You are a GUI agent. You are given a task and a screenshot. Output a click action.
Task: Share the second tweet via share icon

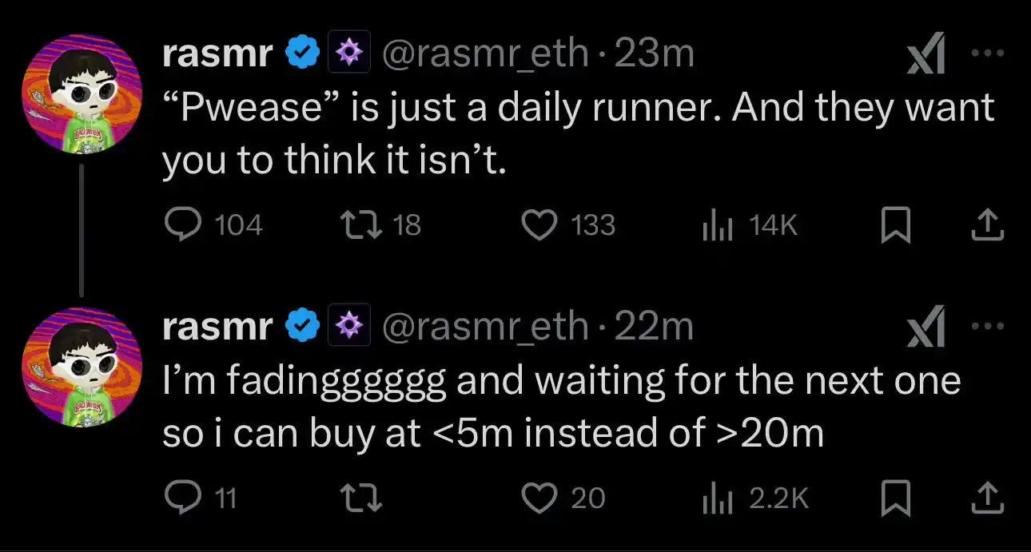click(986, 498)
